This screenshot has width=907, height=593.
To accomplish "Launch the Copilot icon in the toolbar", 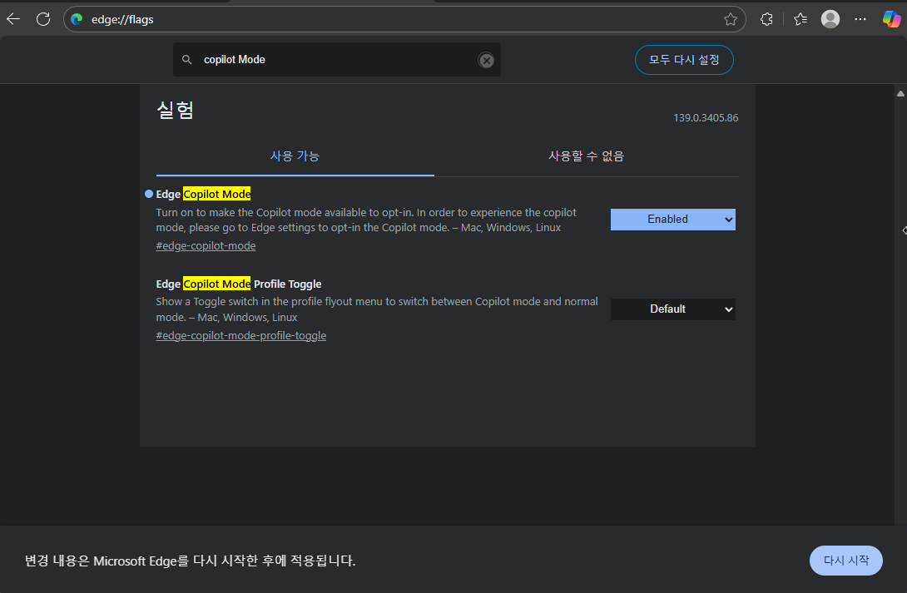I will [891, 19].
